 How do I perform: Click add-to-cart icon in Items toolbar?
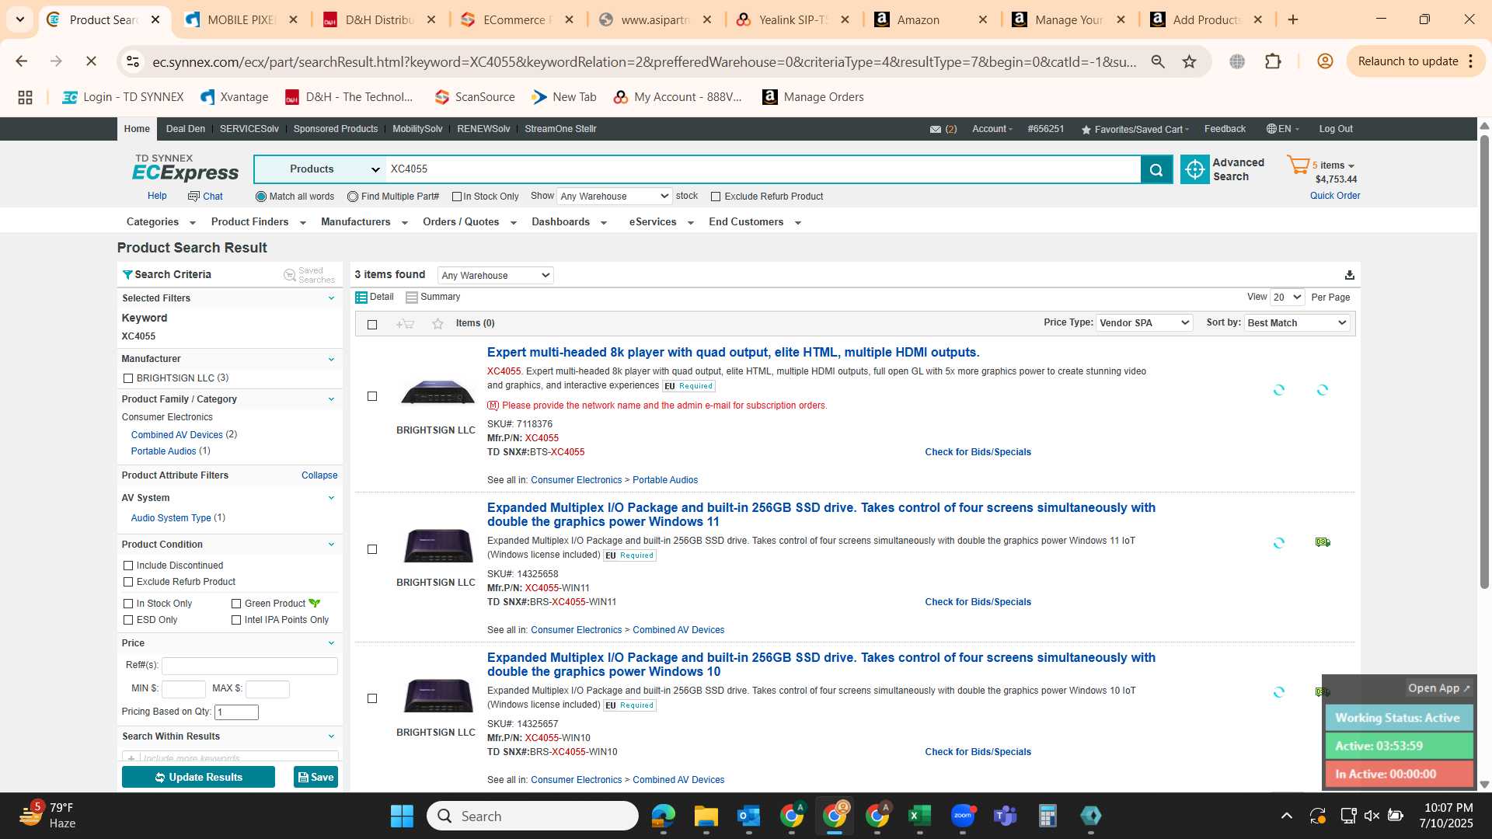point(405,324)
